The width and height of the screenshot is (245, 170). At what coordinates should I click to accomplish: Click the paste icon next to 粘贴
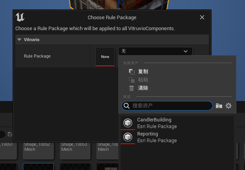point(132,80)
